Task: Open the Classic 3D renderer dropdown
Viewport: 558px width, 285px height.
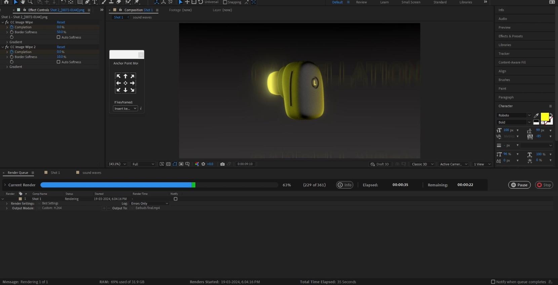Action: click(422, 164)
